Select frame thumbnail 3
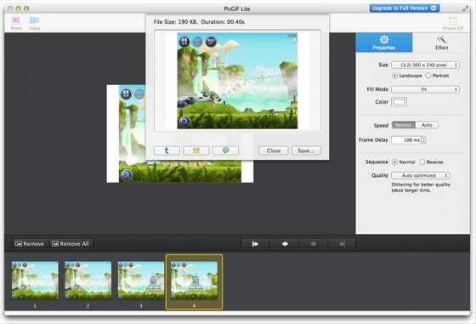The height and width of the screenshot is (324, 476). [x=141, y=281]
